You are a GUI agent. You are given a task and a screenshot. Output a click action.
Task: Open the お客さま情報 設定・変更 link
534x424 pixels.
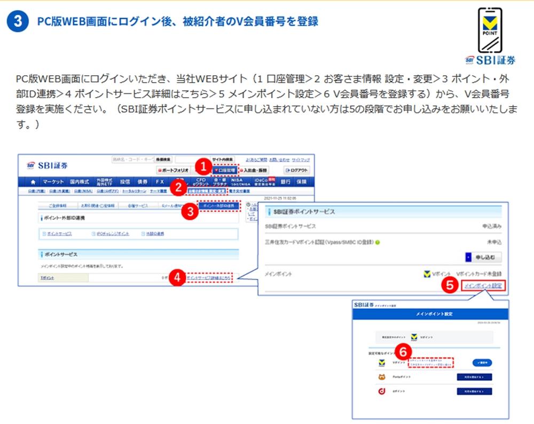pyautogui.click(x=207, y=191)
